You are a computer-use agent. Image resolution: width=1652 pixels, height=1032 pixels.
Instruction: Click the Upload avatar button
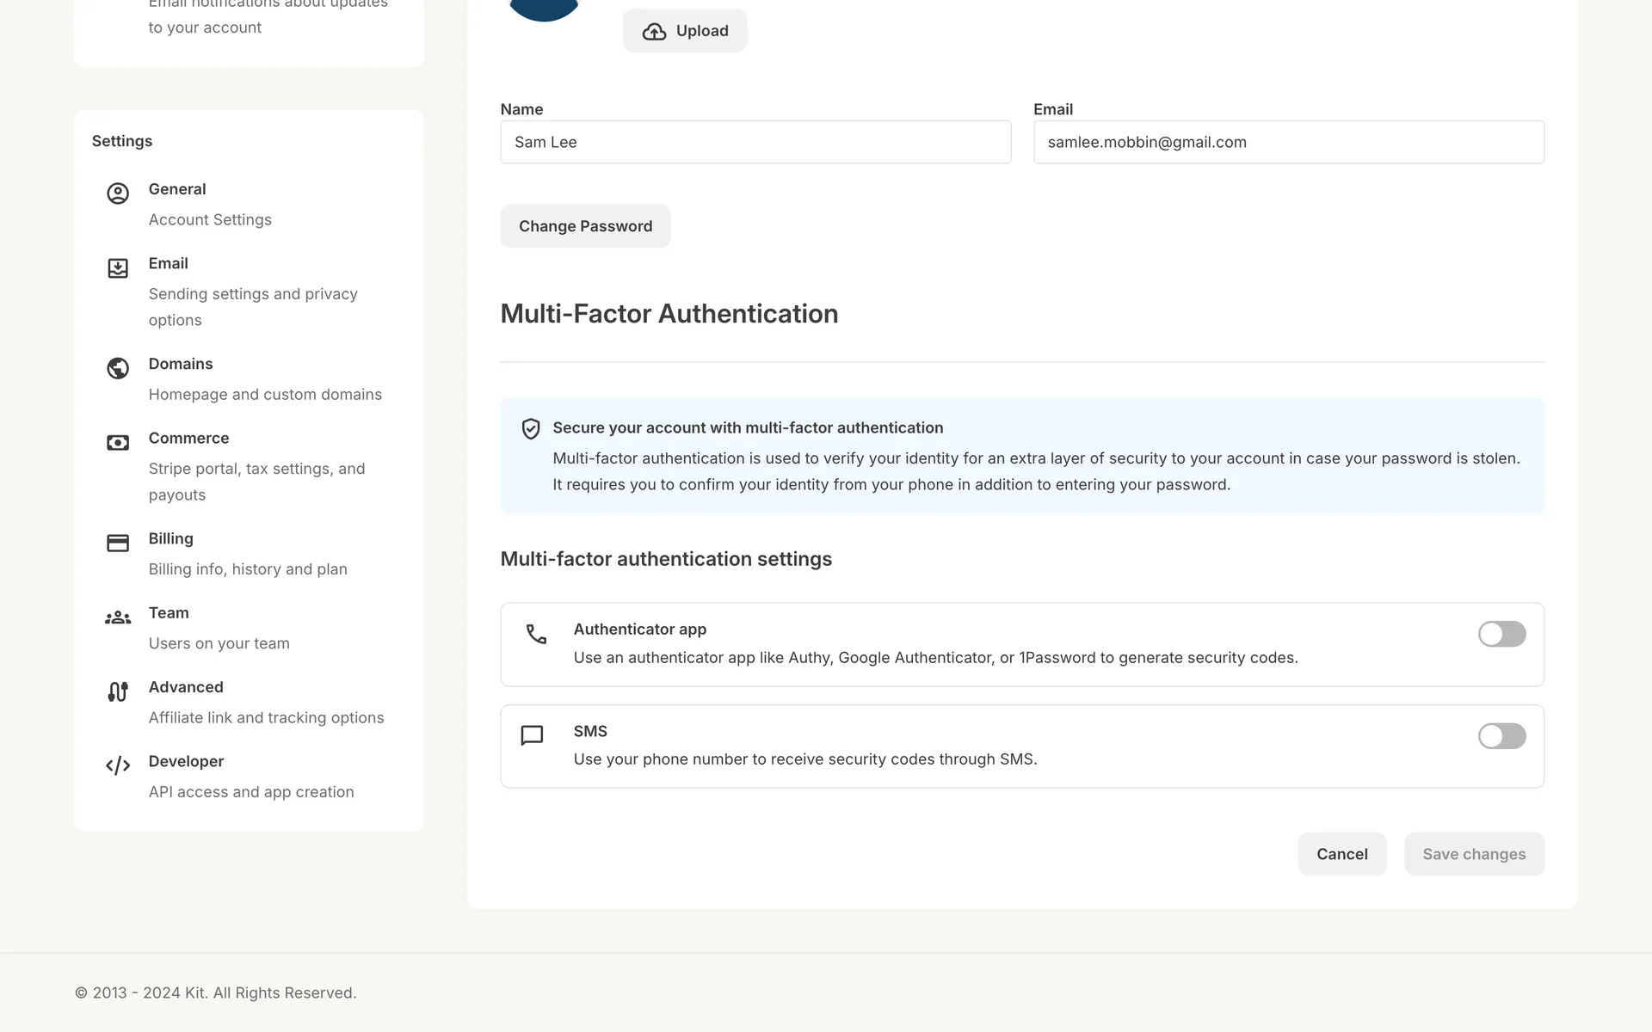tap(685, 31)
